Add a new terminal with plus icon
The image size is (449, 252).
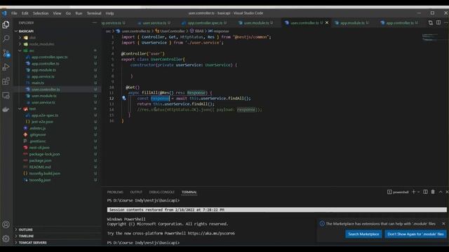click(413, 192)
